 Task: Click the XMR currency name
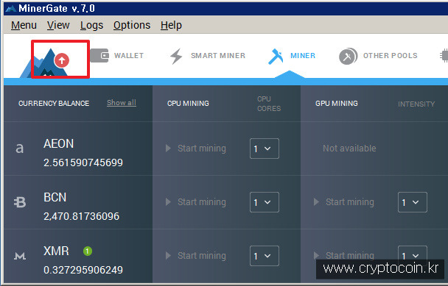coord(56,251)
